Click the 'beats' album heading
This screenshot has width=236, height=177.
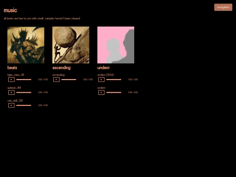12,68
